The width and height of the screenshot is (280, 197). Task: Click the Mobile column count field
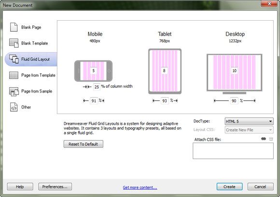93,71
